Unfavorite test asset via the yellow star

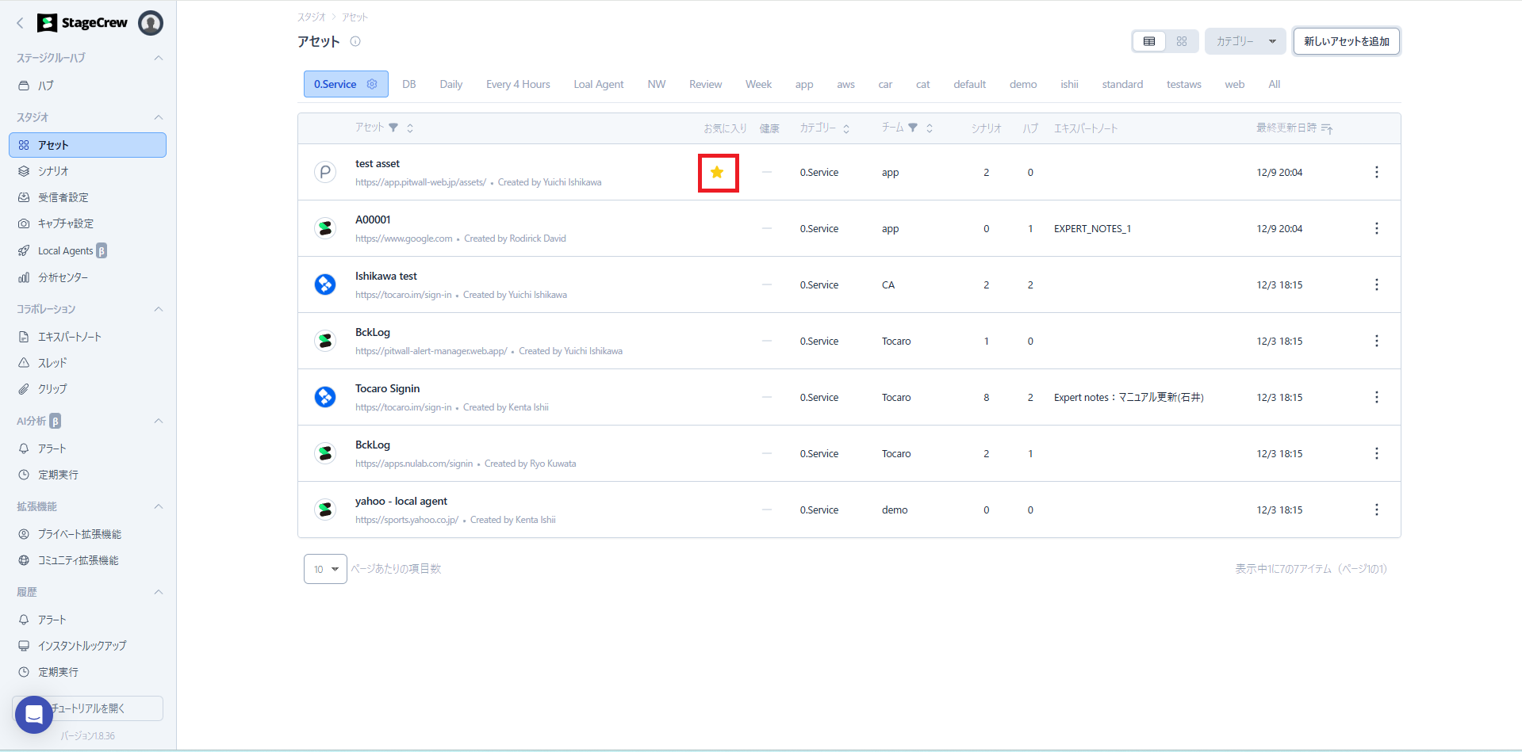point(717,173)
